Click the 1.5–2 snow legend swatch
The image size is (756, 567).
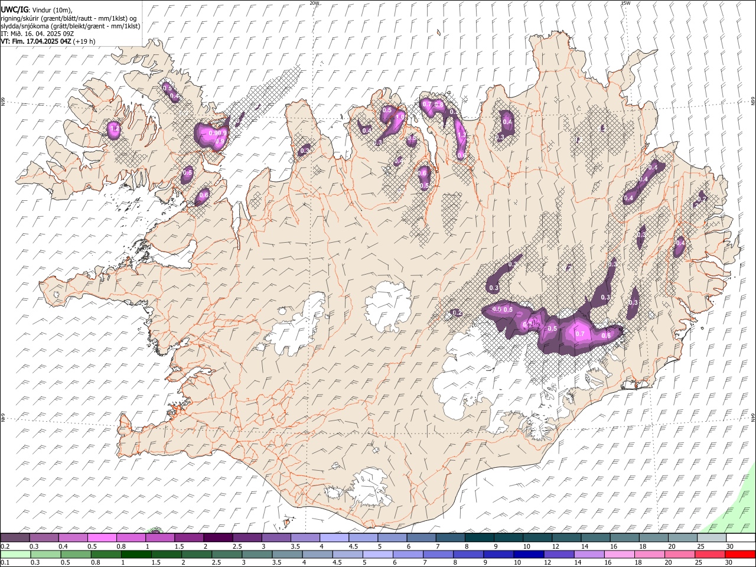click(x=189, y=537)
